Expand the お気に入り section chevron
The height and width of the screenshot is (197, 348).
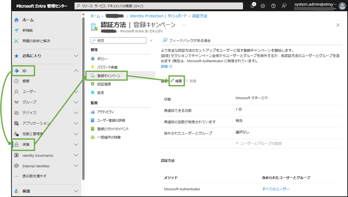click(76, 56)
